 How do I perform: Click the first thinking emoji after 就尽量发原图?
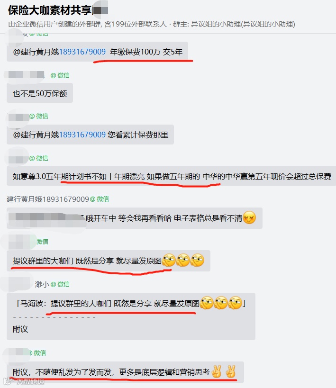point(169,260)
